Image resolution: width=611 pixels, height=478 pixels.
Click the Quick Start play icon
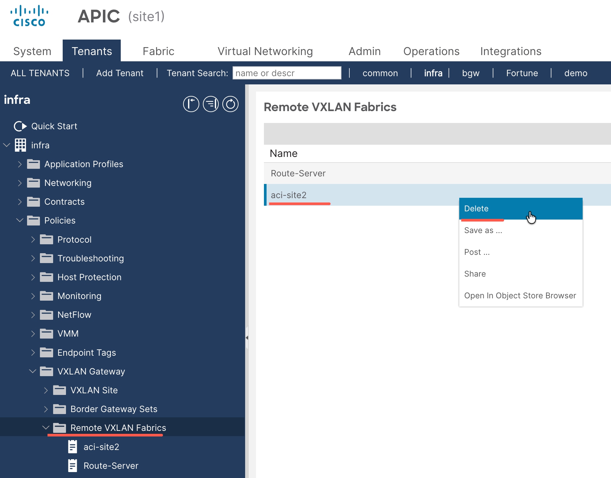tap(20, 126)
